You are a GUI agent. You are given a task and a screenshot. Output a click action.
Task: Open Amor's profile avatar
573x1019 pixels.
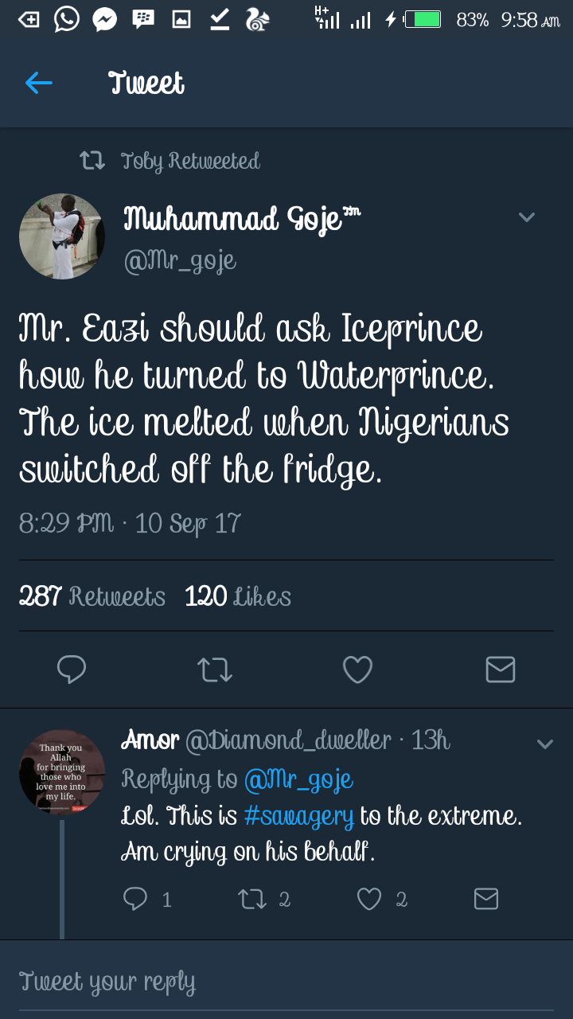click(x=62, y=771)
